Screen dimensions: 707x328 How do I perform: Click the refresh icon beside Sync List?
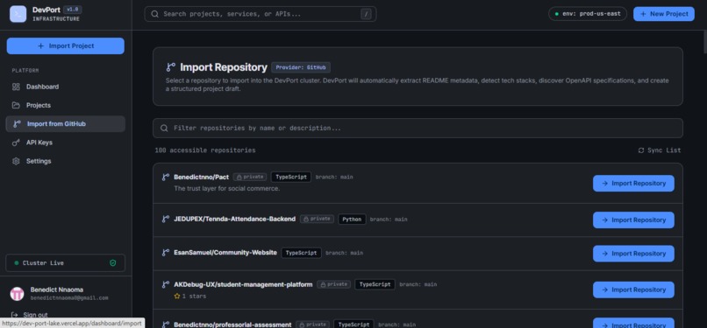[x=641, y=150]
